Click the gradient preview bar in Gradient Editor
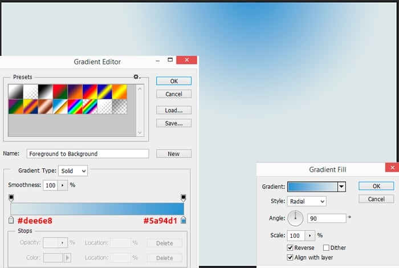This screenshot has width=399, height=268. 97,209
